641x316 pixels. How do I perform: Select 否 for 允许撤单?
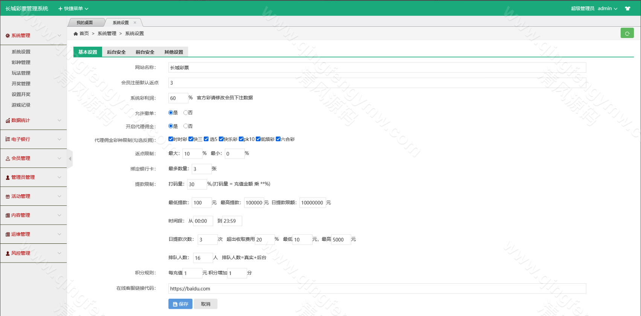pos(186,112)
